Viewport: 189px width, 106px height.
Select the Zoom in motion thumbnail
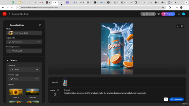click(16, 92)
